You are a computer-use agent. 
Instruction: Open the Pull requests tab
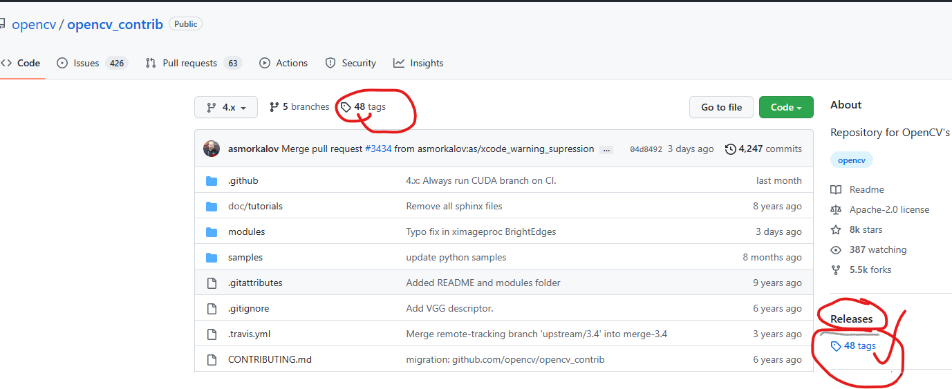(x=193, y=63)
